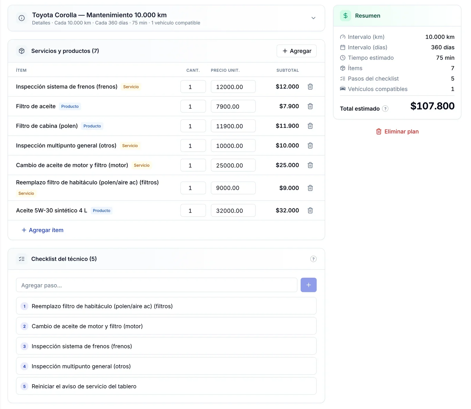Edit unit price 11900.00 for Filtro de cabina

233,126
